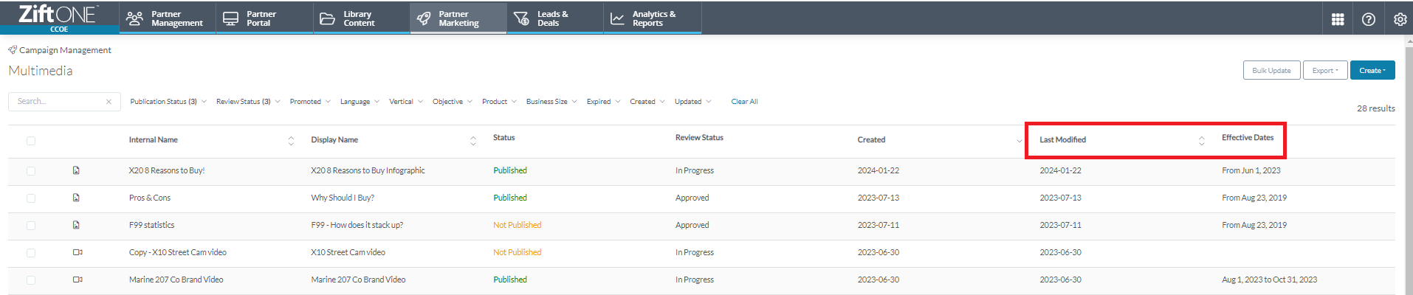Open the Analytics & Reports menu

point(653,18)
